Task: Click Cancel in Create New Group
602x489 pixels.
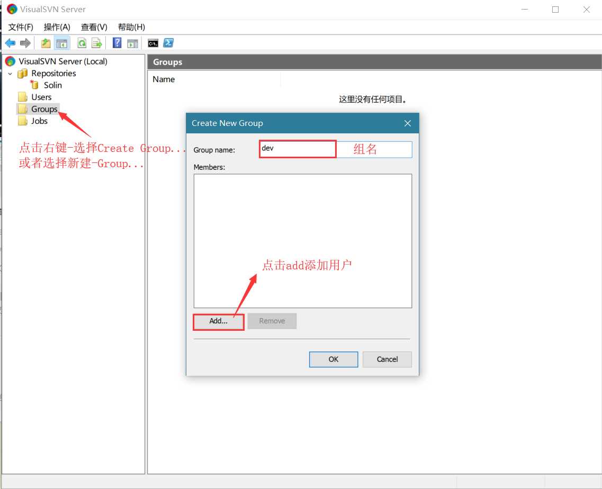Action: (387, 359)
